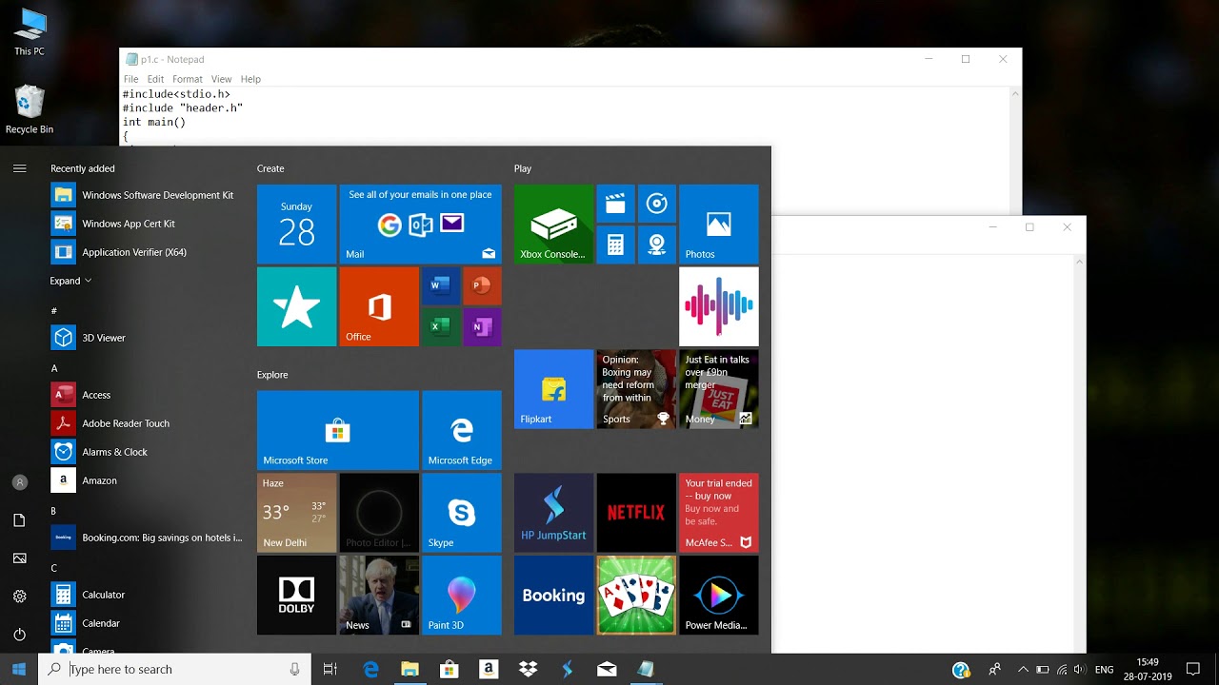Open the Paint 3D tile

[462, 595]
